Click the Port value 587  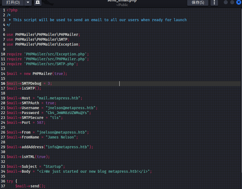40,123
